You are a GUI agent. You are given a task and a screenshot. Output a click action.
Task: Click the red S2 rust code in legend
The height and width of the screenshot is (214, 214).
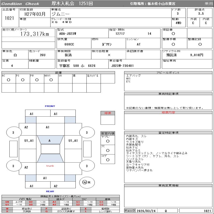78,205
